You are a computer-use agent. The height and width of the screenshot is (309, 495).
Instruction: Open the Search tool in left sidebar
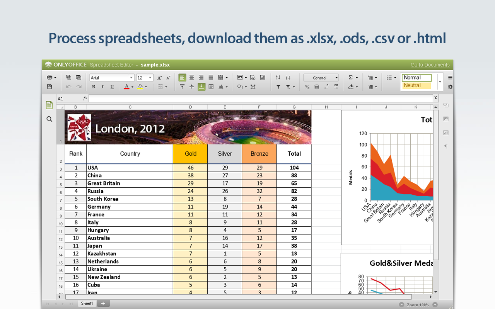click(49, 119)
